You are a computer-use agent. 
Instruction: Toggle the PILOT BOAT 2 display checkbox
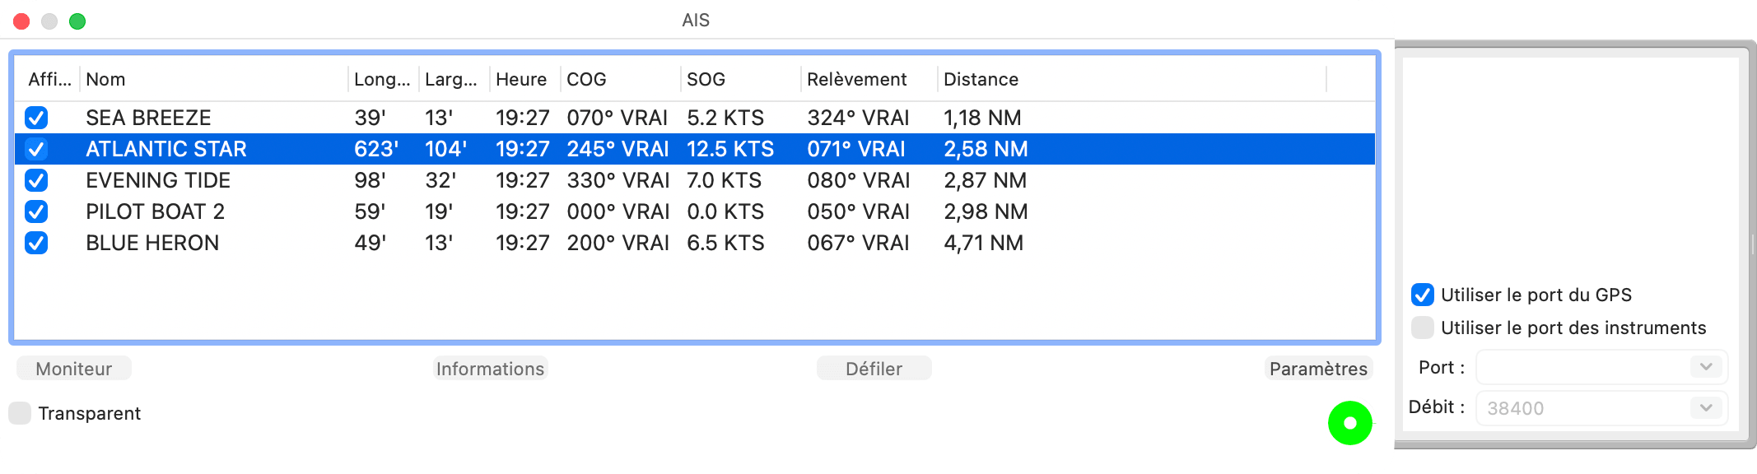[x=36, y=211]
